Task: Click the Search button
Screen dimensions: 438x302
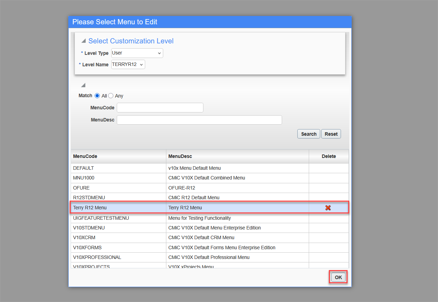Action: tap(309, 134)
